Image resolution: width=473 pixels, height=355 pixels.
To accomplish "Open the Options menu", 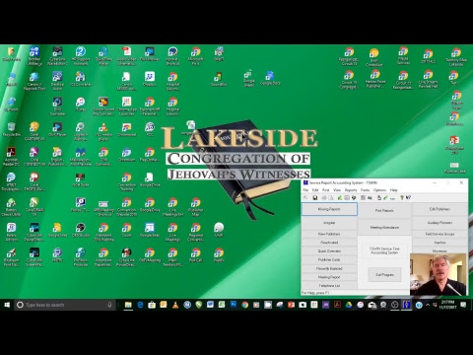I will click(x=379, y=190).
